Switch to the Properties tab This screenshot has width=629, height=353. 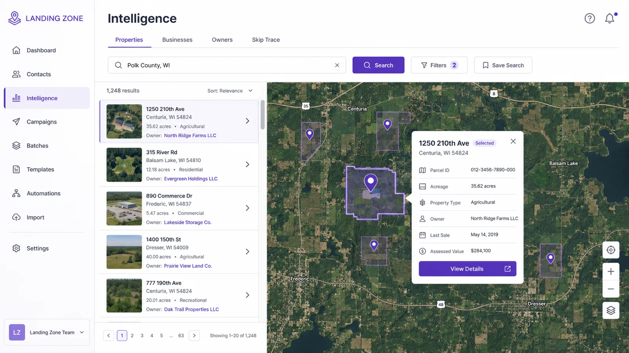click(x=129, y=40)
